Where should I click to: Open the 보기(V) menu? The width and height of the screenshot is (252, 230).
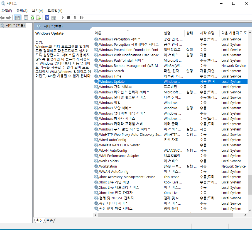[37, 11]
